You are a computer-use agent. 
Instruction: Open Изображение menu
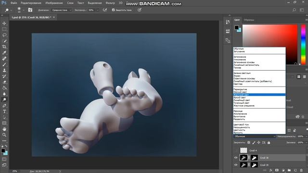pos(54,3)
